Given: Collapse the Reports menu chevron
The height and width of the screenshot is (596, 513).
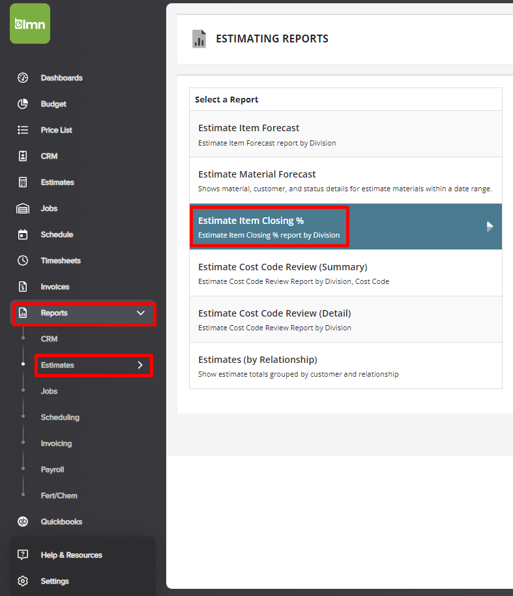Looking at the screenshot, I should pos(140,313).
